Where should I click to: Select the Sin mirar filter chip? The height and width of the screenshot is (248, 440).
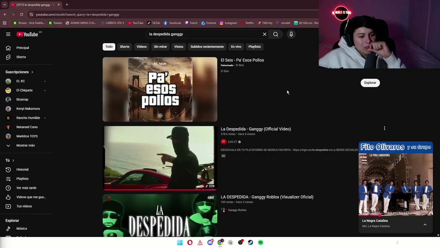click(x=160, y=46)
